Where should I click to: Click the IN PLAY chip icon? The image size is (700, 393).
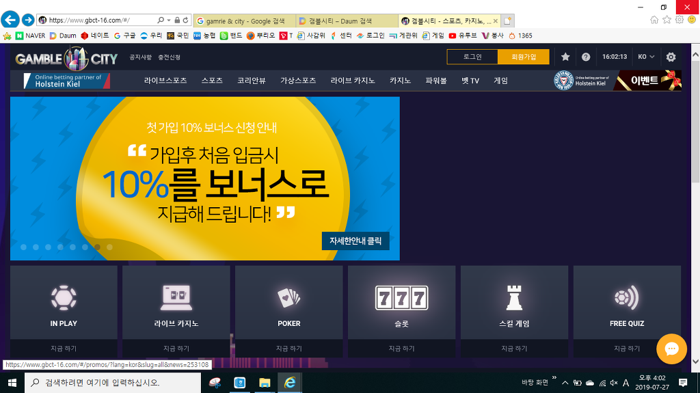64,298
